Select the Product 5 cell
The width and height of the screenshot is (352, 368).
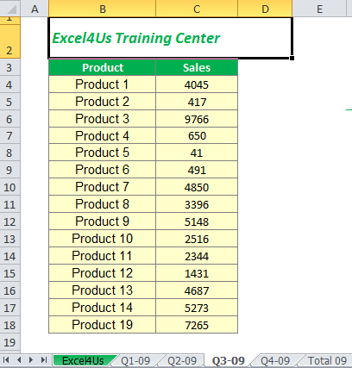102,153
